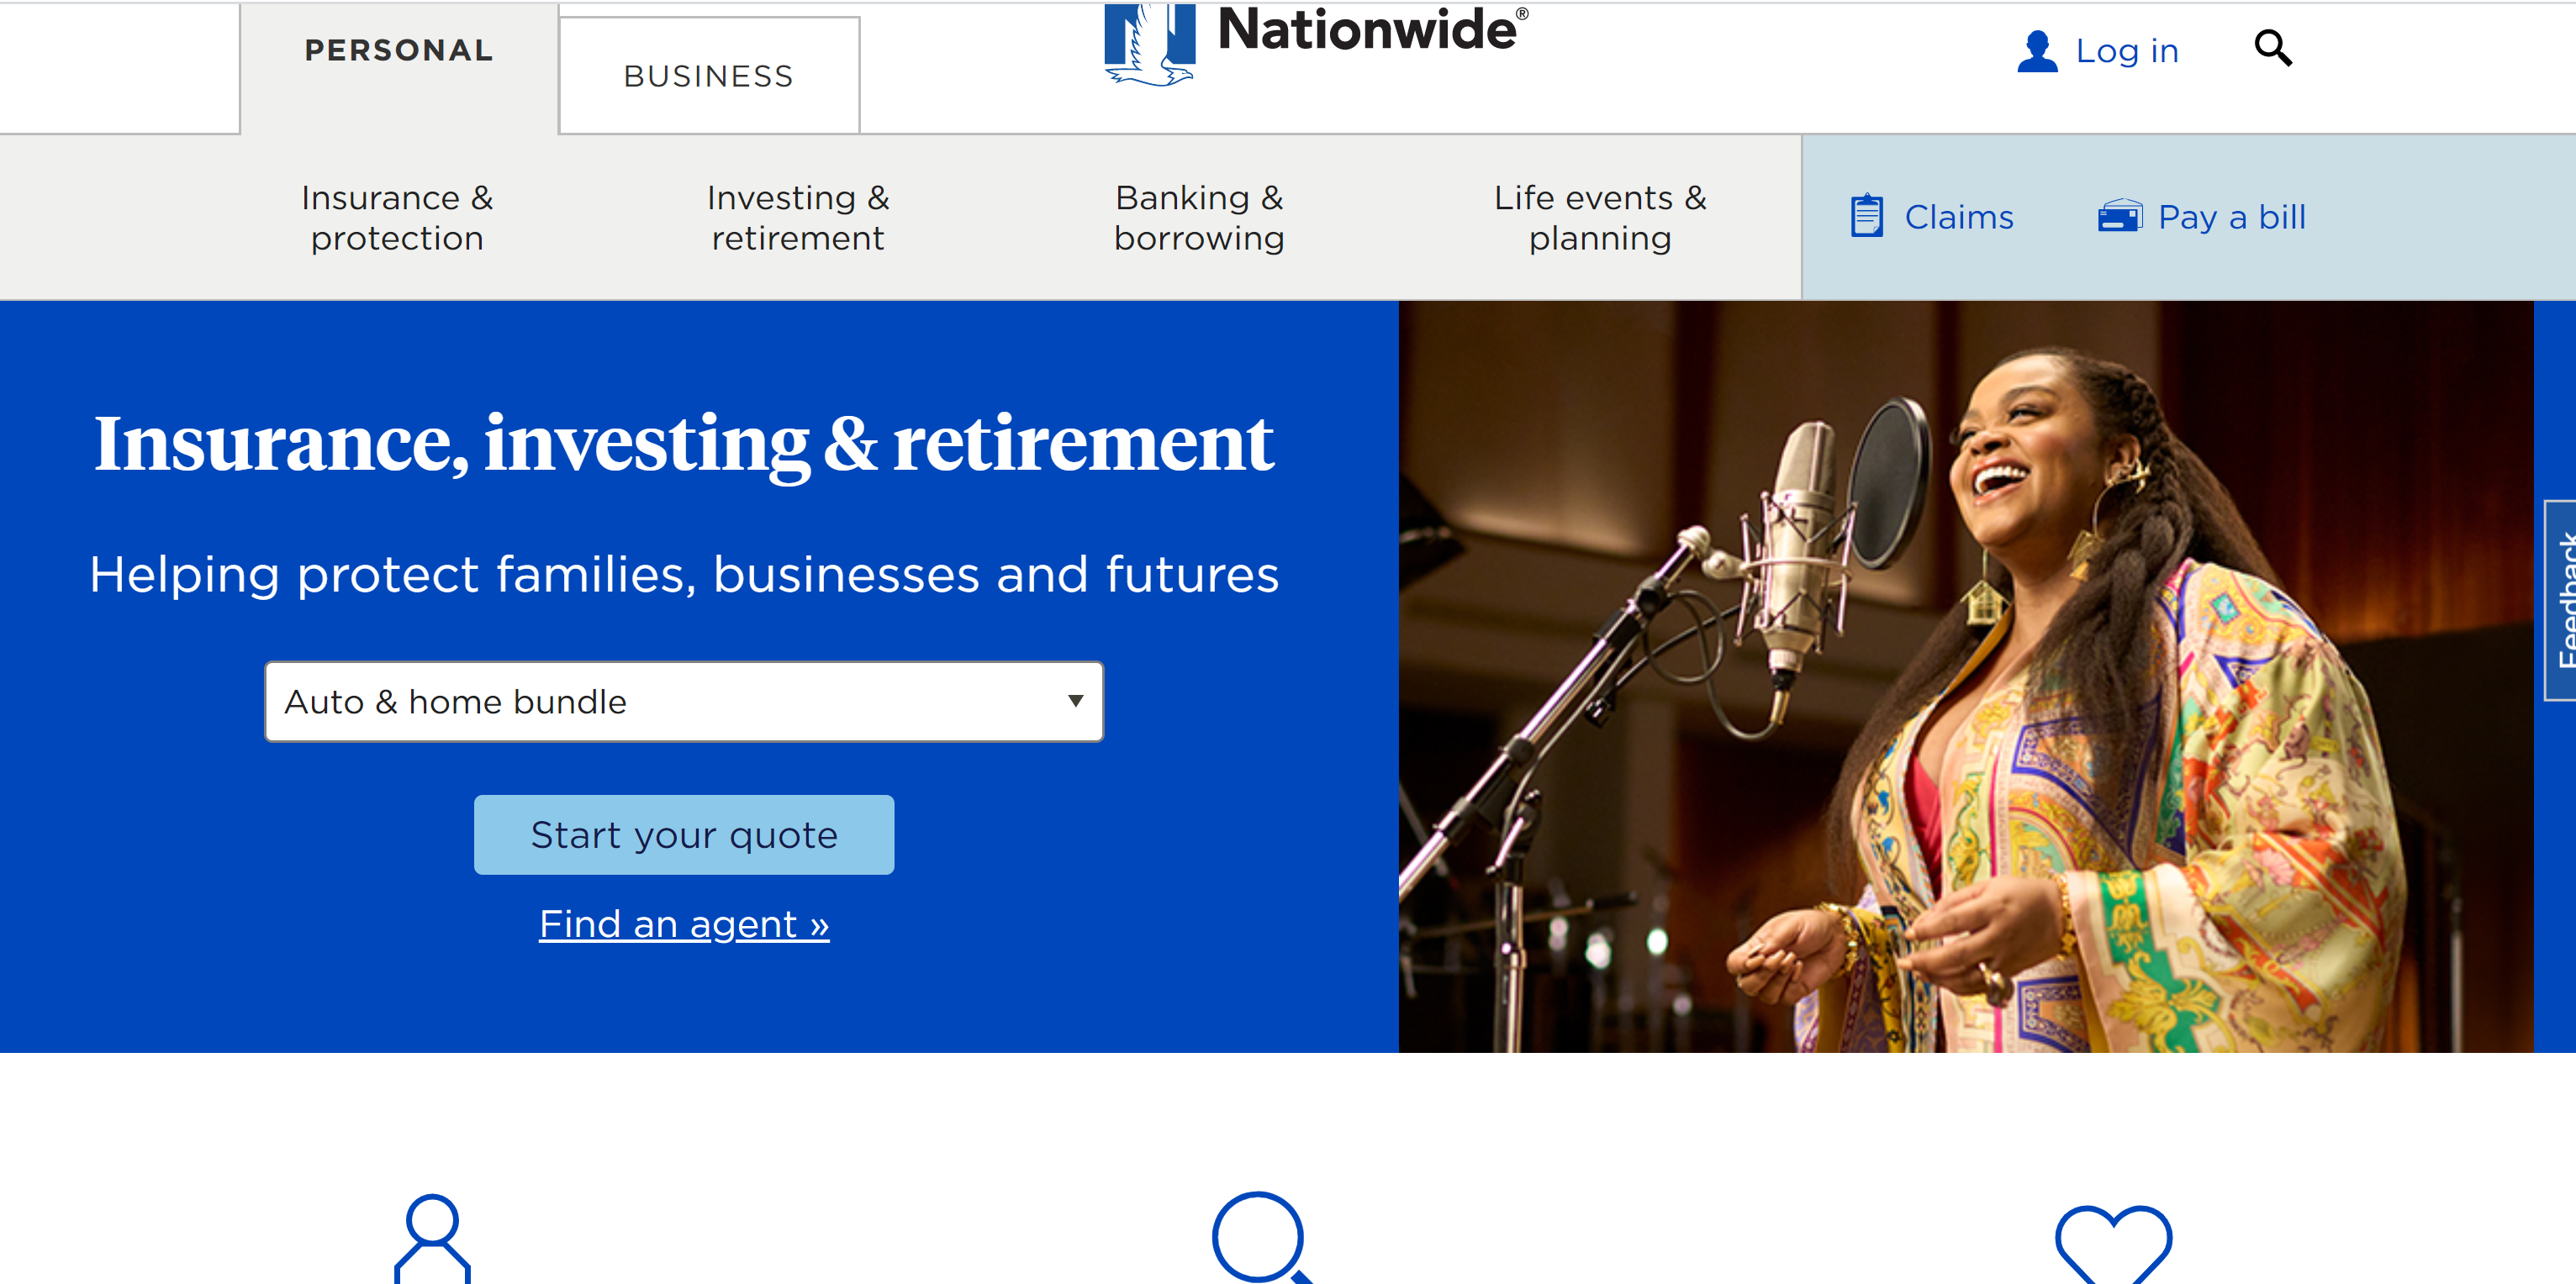This screenshot has height=1284, width=2576.
Task: Click the text 'Helping protect families, businesses and futures'
Action: click(684, 575)
